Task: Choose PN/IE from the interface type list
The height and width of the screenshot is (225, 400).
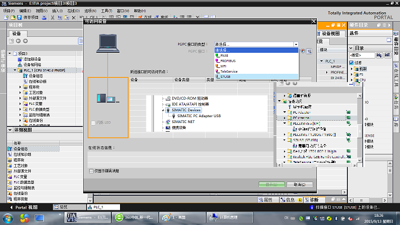Action: tap(257, 55)
